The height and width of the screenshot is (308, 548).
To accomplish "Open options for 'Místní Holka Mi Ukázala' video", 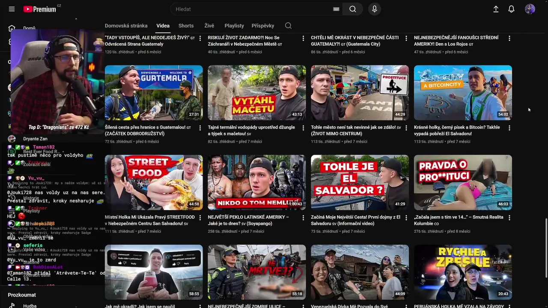I will [x=200, y=218].
